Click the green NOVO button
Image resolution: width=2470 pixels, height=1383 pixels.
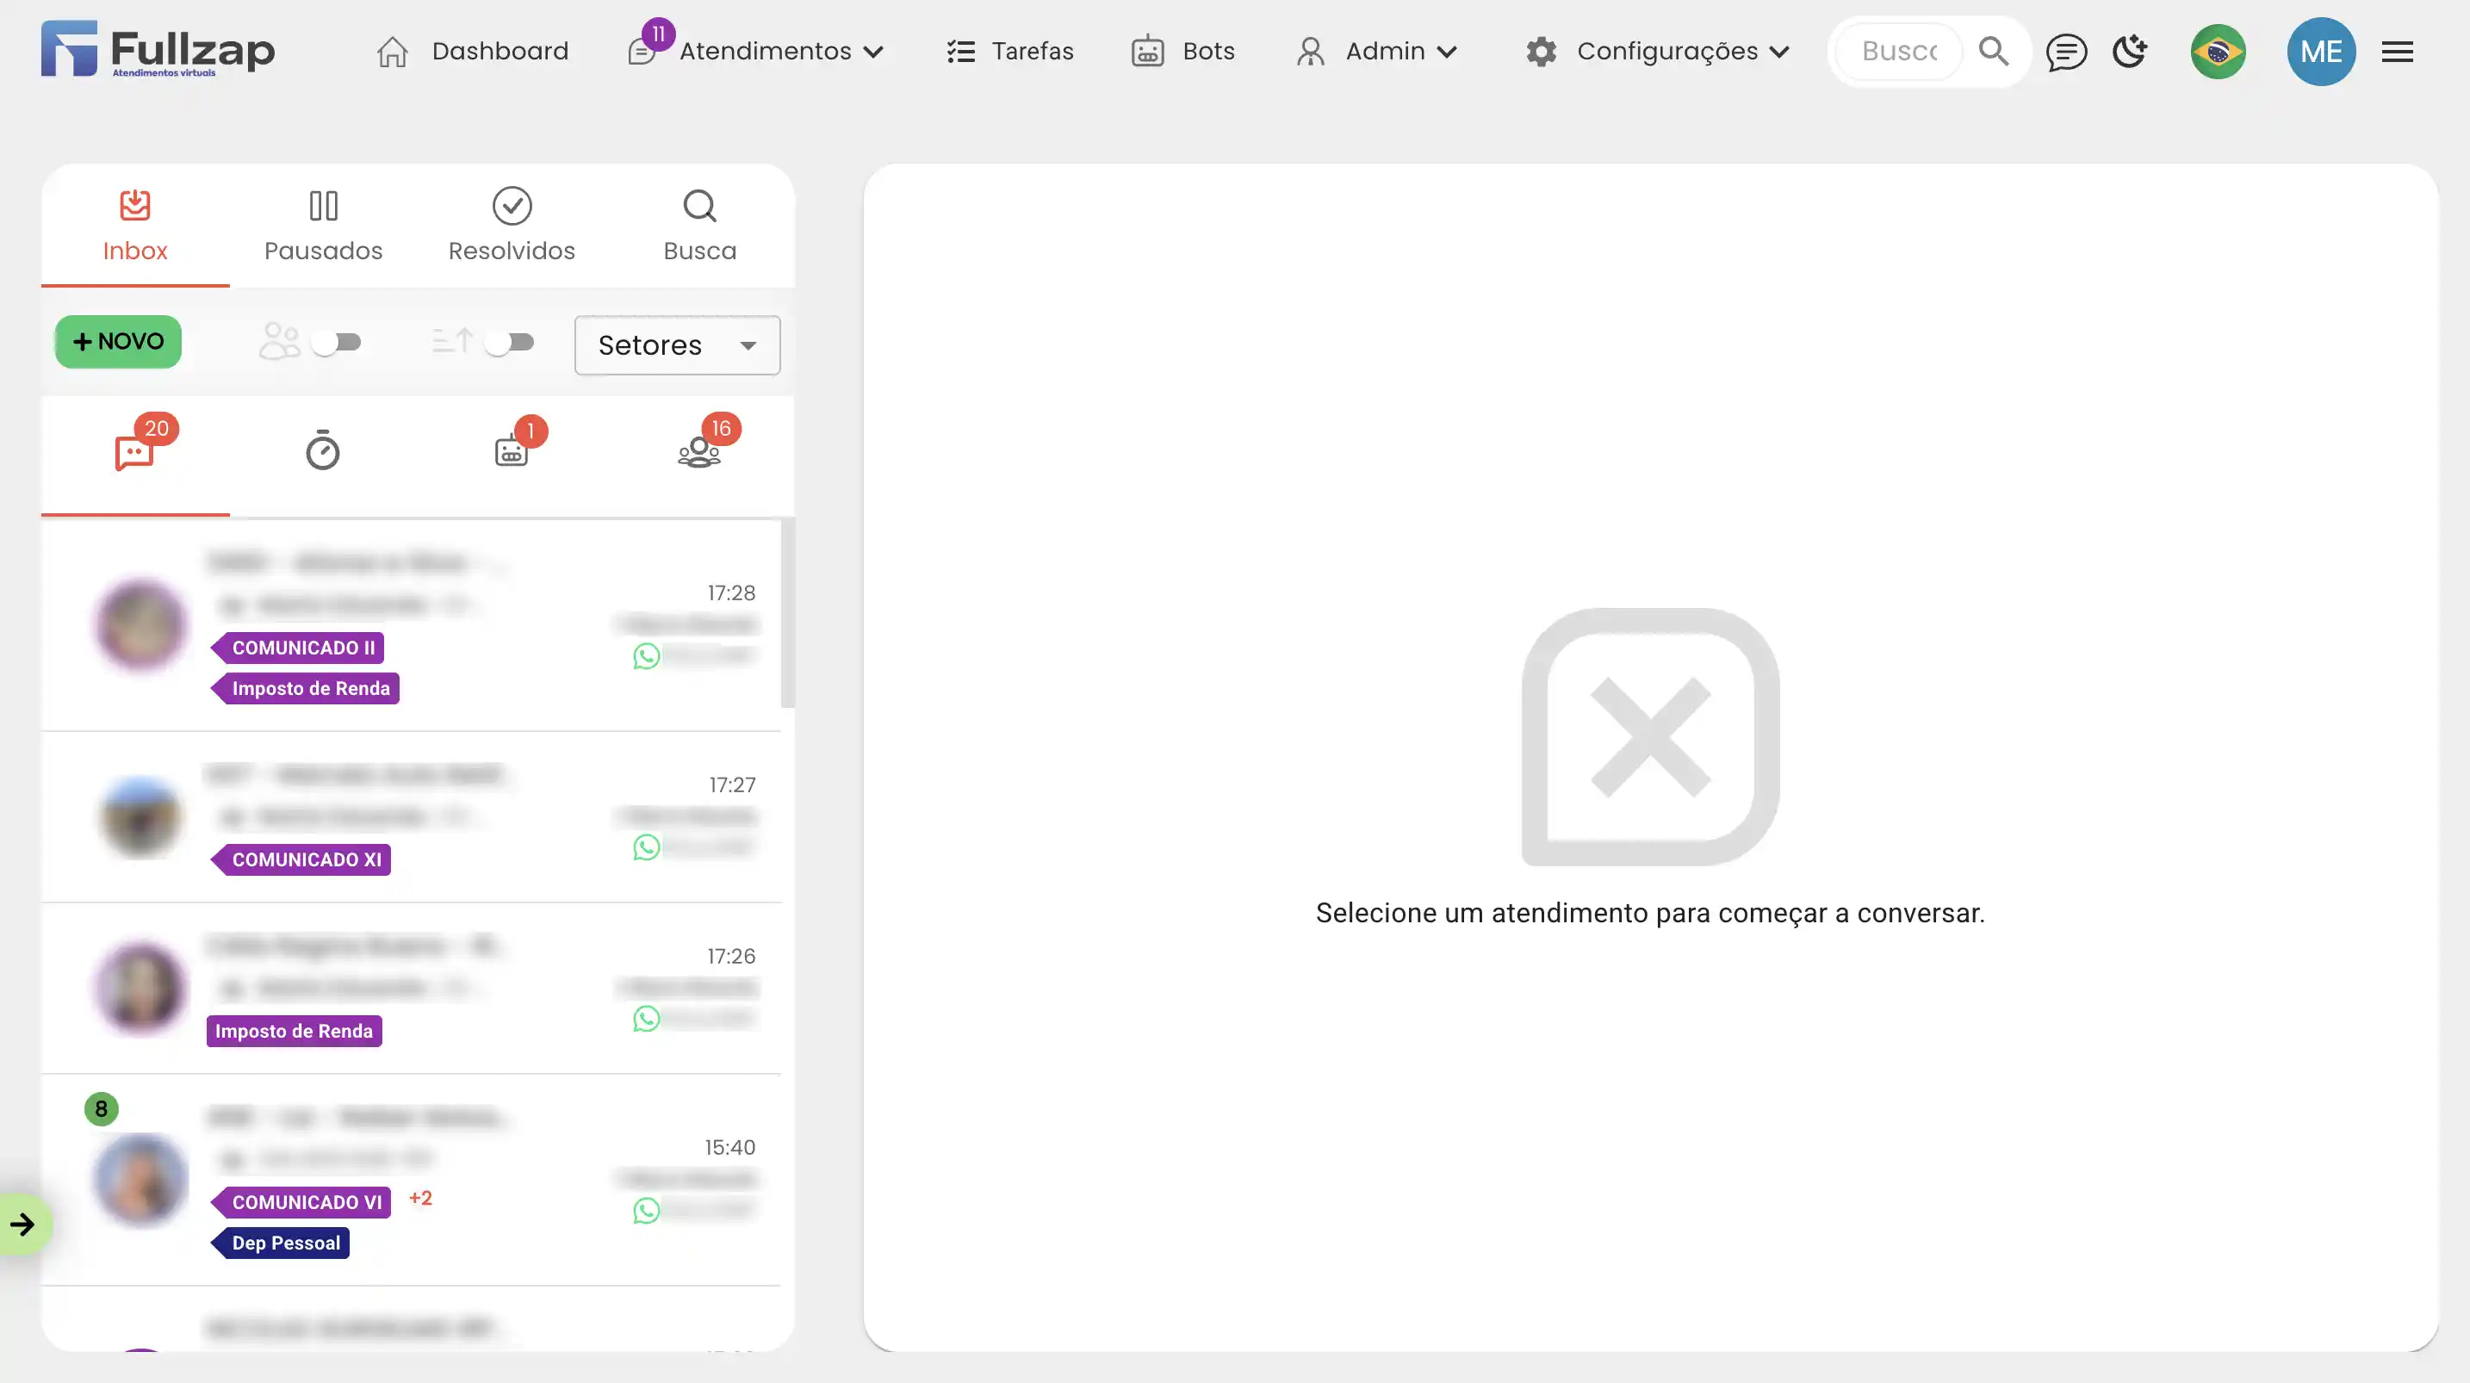tap(118, 341)
